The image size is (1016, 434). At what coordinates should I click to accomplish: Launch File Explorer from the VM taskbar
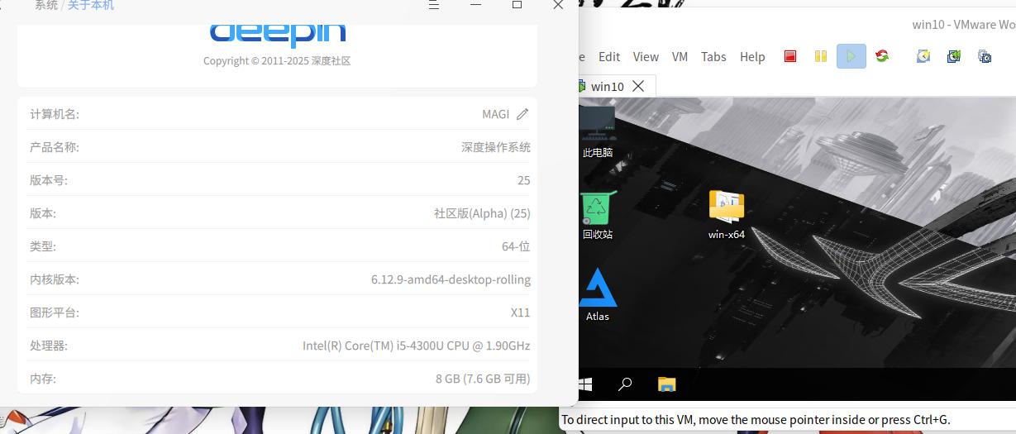click(666, 384)
